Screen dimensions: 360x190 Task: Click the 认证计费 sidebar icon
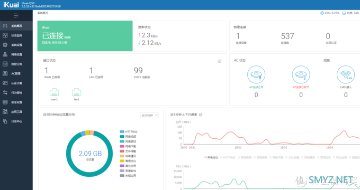point(5,83)
